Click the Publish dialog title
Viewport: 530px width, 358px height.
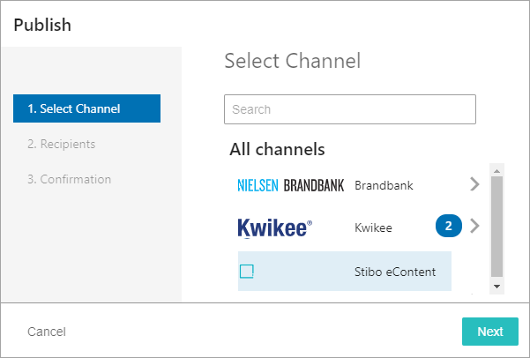42,25
